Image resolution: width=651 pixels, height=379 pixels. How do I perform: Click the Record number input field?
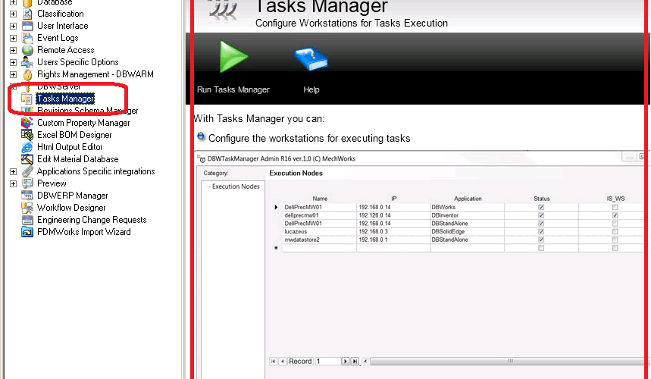coord(328,361)
